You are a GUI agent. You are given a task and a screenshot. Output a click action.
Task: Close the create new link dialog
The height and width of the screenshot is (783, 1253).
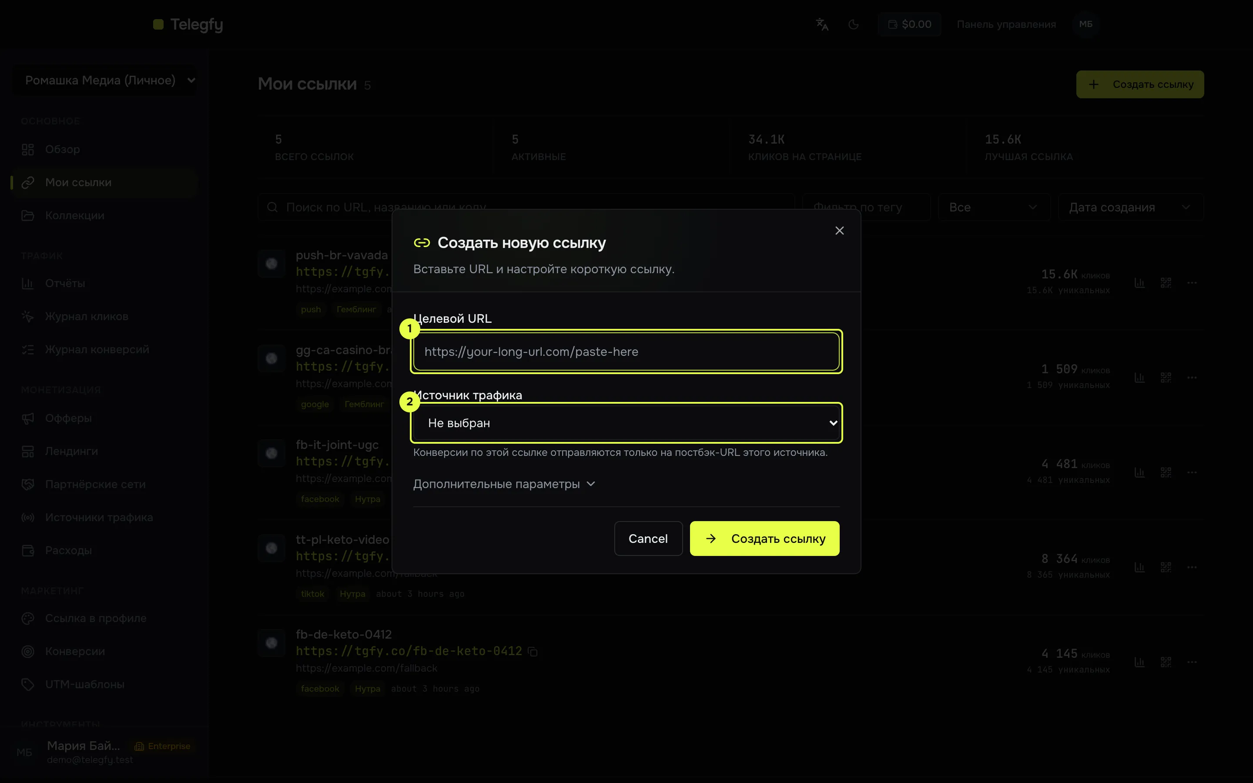839,231
